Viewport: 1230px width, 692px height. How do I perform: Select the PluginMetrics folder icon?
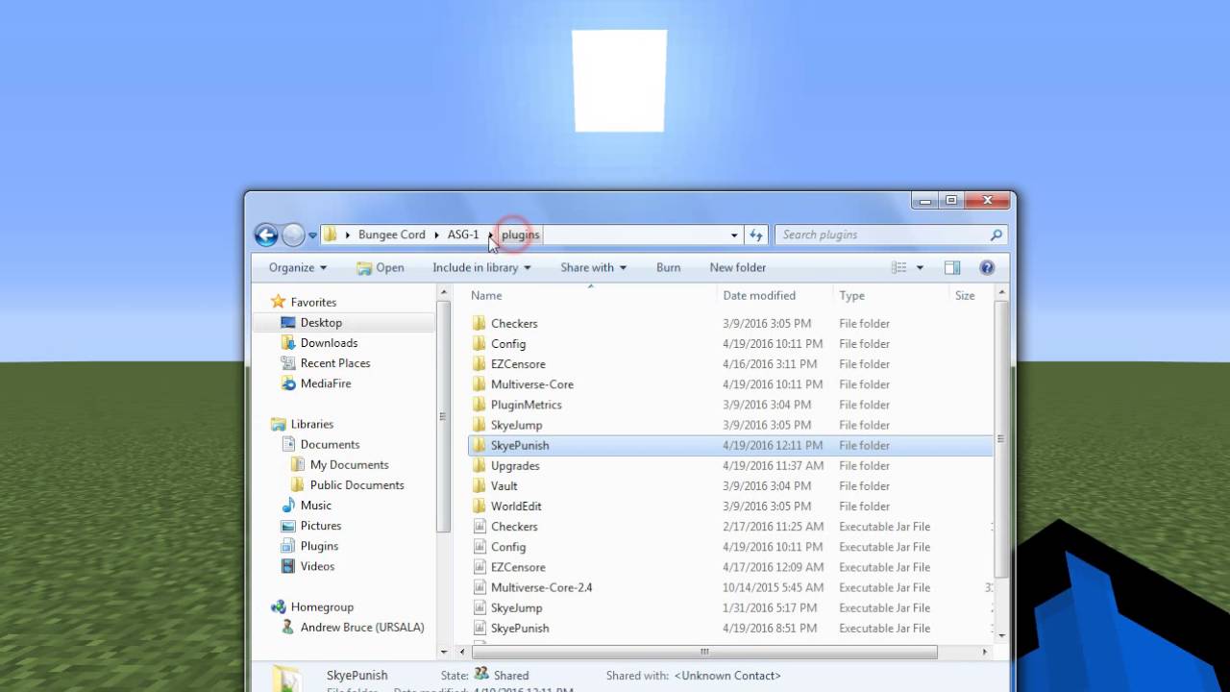point(480,404)
